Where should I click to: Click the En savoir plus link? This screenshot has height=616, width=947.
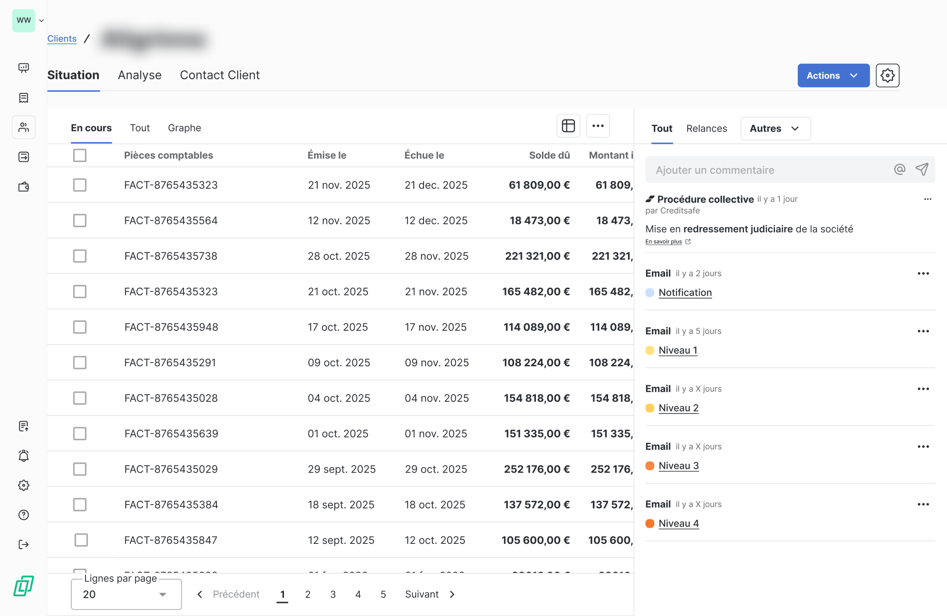664,241
